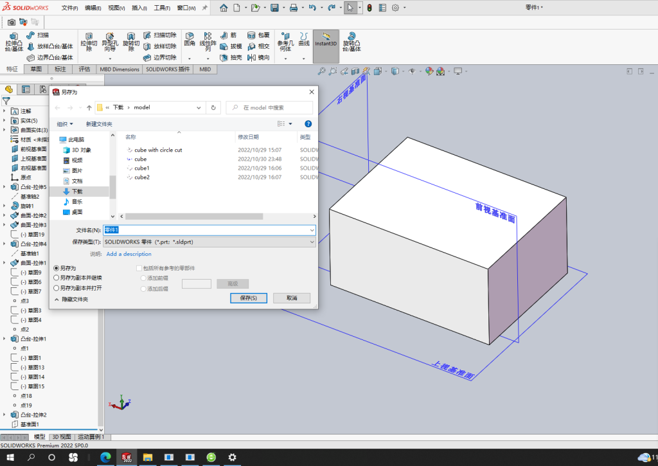Click the horizontal scrollbar in file list
The image size is (658, 466).
click(x=194, y=216)
